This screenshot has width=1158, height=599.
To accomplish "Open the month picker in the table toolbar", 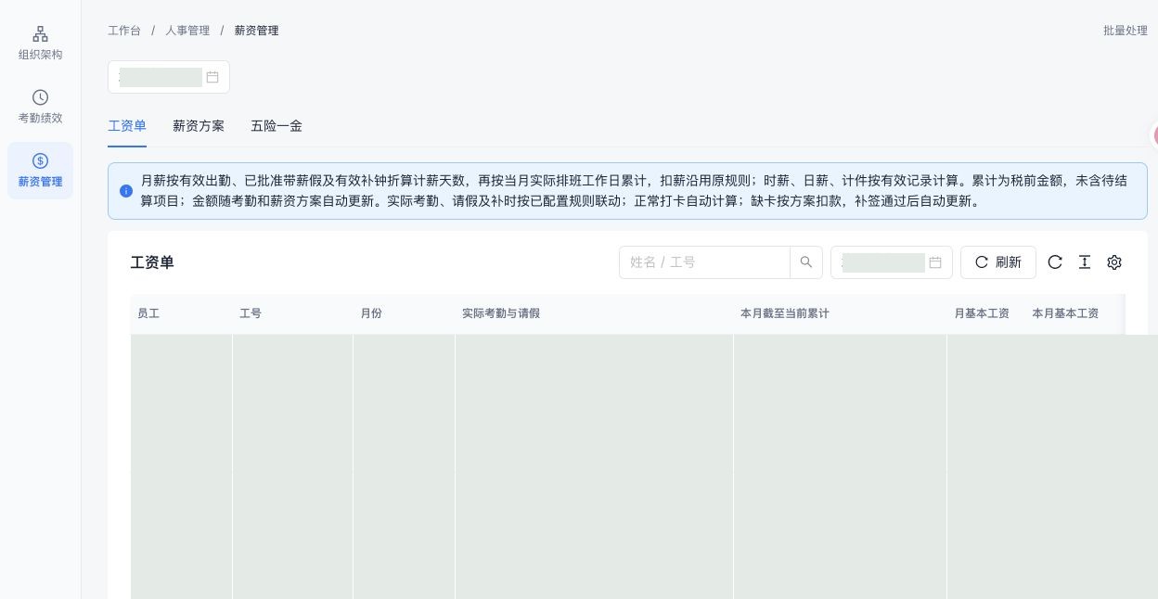I will coord(892,262).
